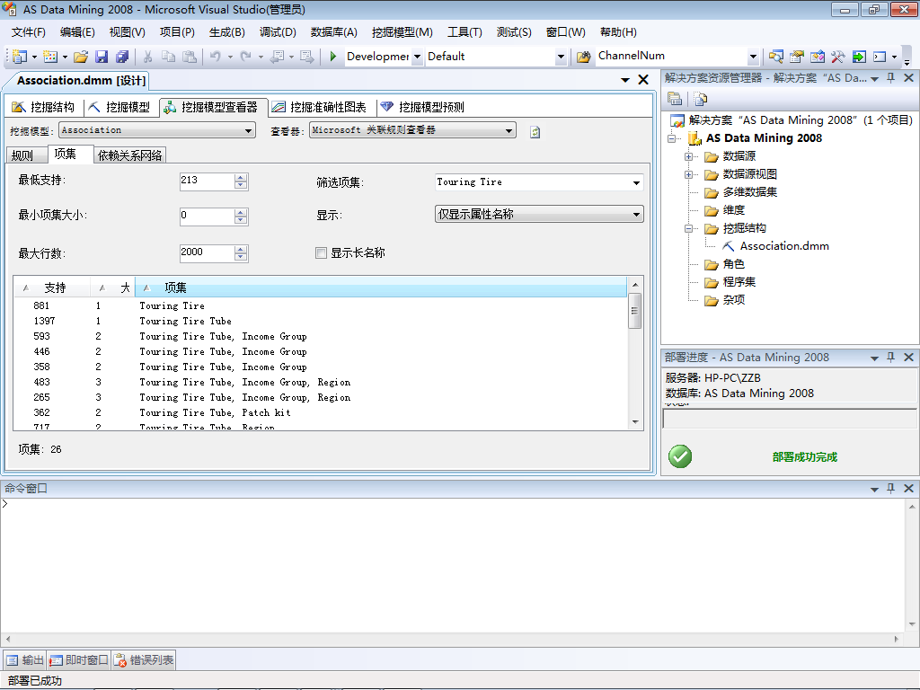Image resolution: width=920 pixels, height=690 pixels.
Task: Sort the list by 项集 column header
Action: pyautogui.click(x=381, y=287)
